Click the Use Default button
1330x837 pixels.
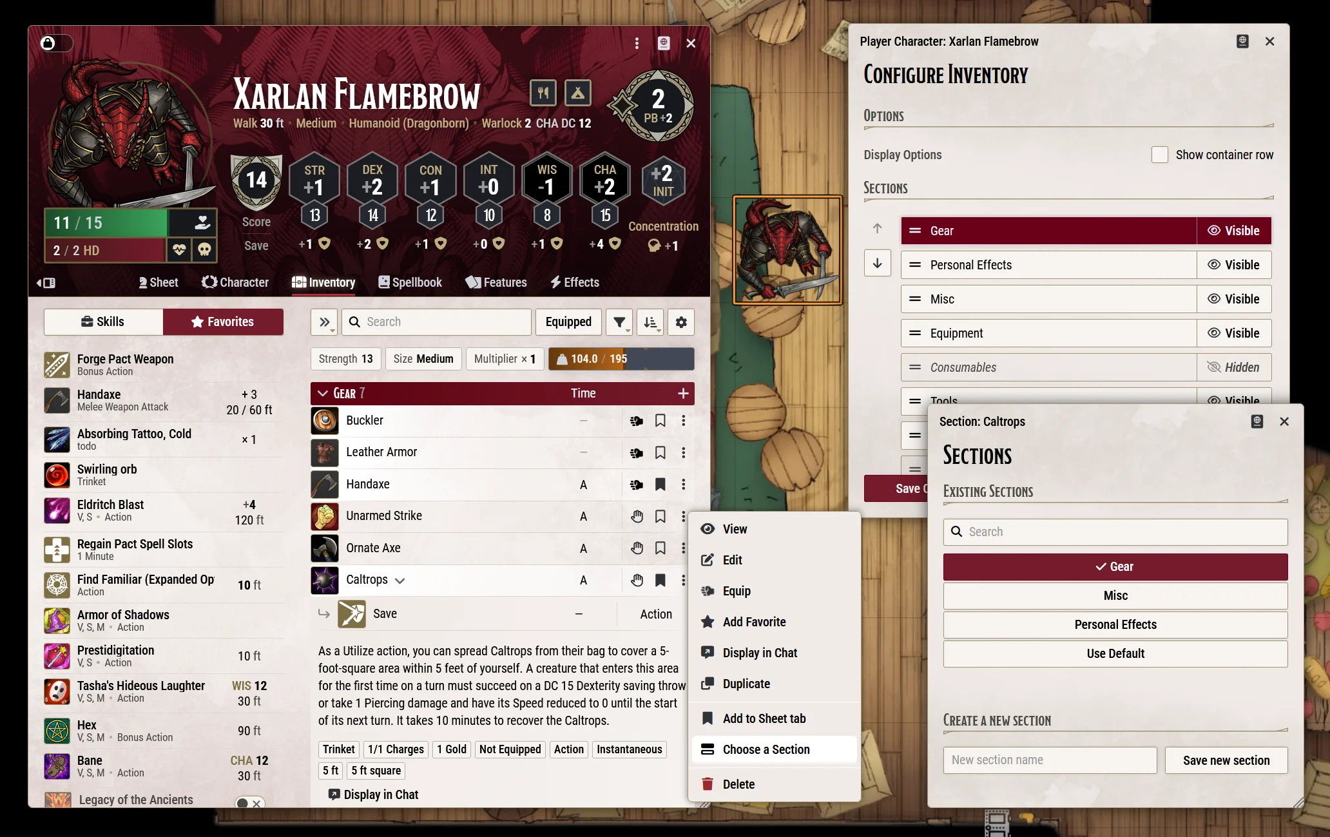click(1115, 654)
